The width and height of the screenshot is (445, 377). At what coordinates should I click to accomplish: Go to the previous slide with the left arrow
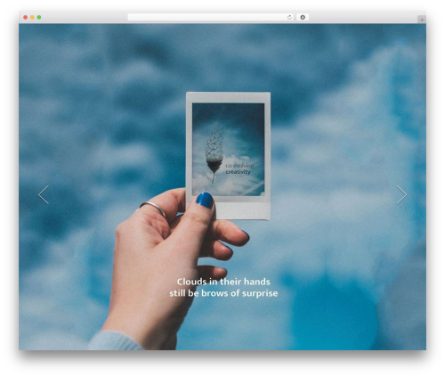(x=44, y=195)
